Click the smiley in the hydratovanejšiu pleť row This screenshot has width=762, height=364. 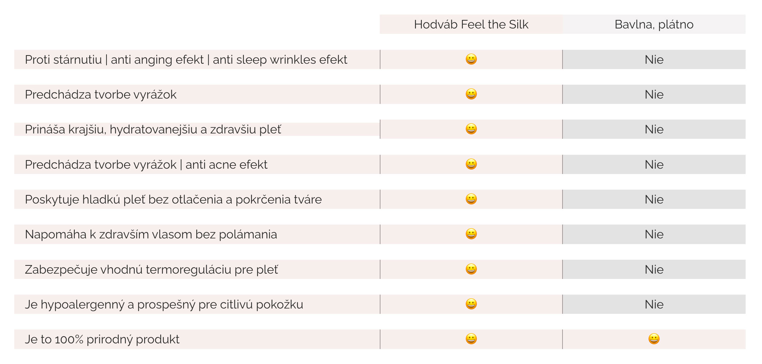[471, 129]
